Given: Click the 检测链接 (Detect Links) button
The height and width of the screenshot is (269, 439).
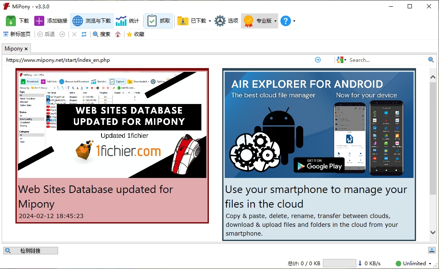Looking at the screenshot, I should 30,250.
